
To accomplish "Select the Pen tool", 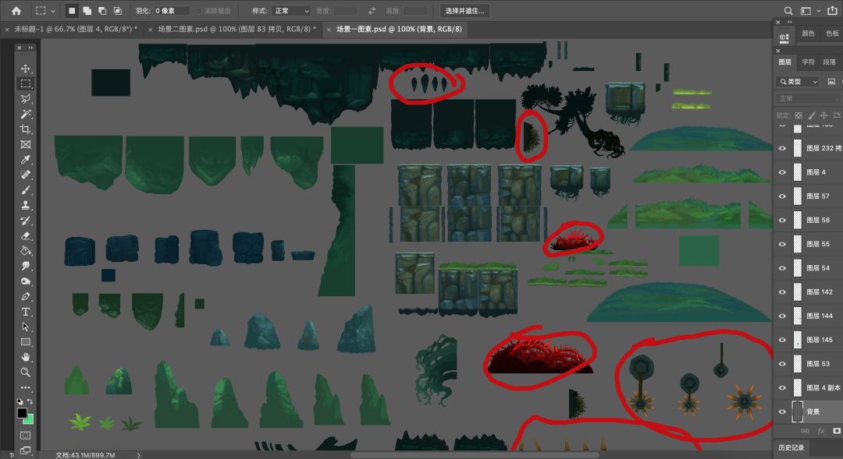I will coord(25,296).
